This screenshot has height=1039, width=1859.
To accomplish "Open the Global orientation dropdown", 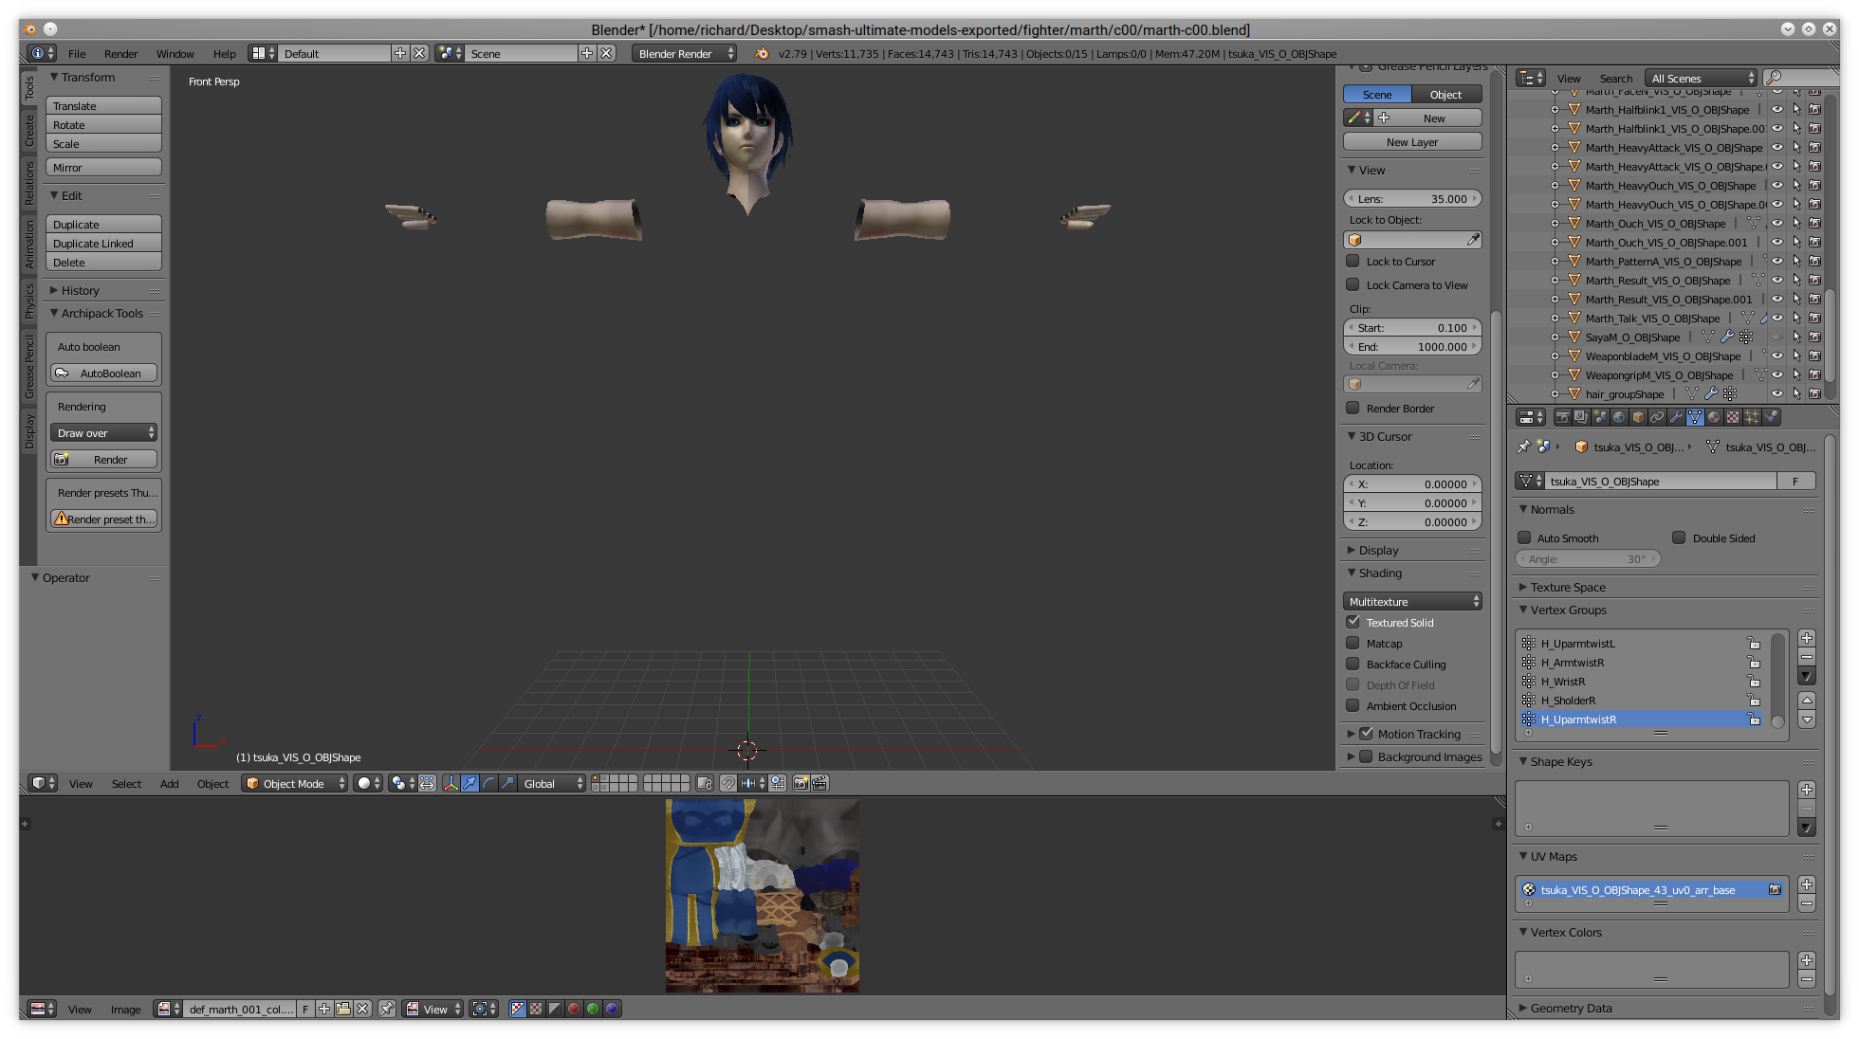I will click(551, 783).
